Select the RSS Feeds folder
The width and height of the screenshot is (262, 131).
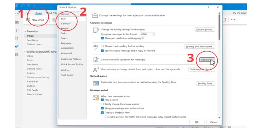click(x=32, y=90)
